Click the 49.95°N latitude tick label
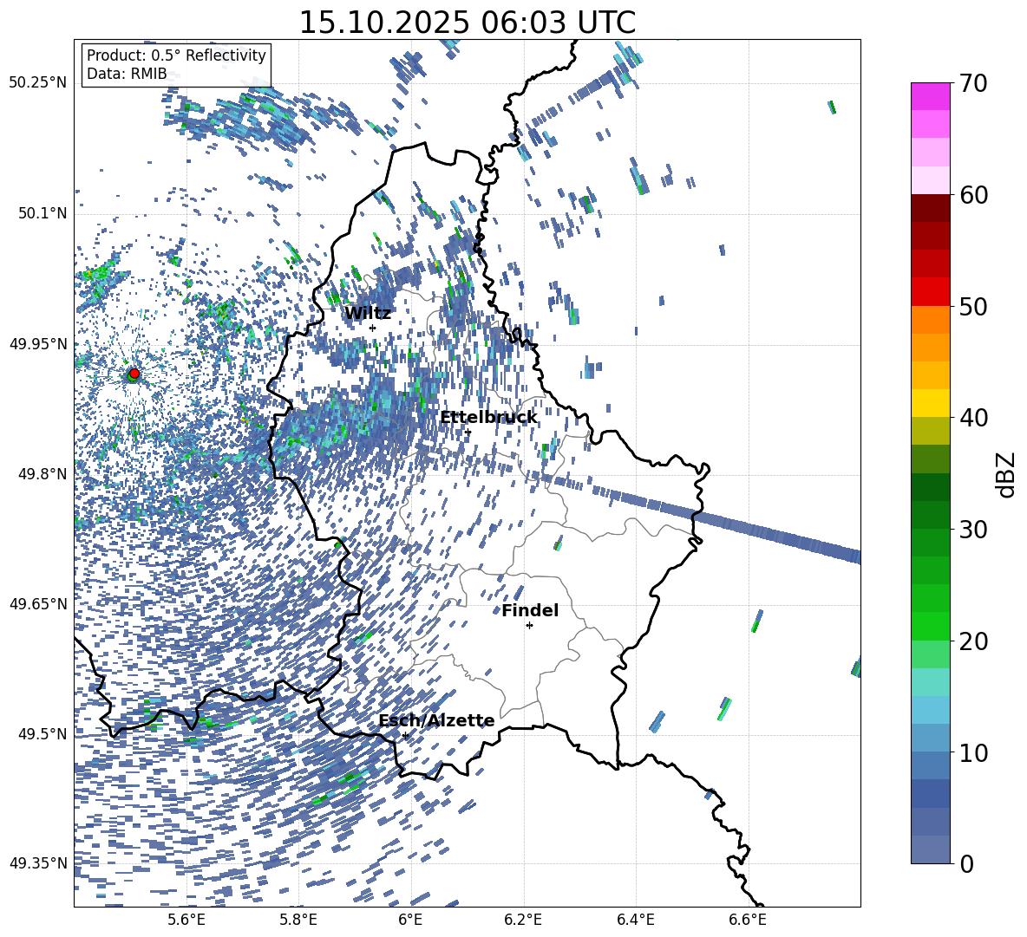The image size is (1027, 937). point(38,344)
